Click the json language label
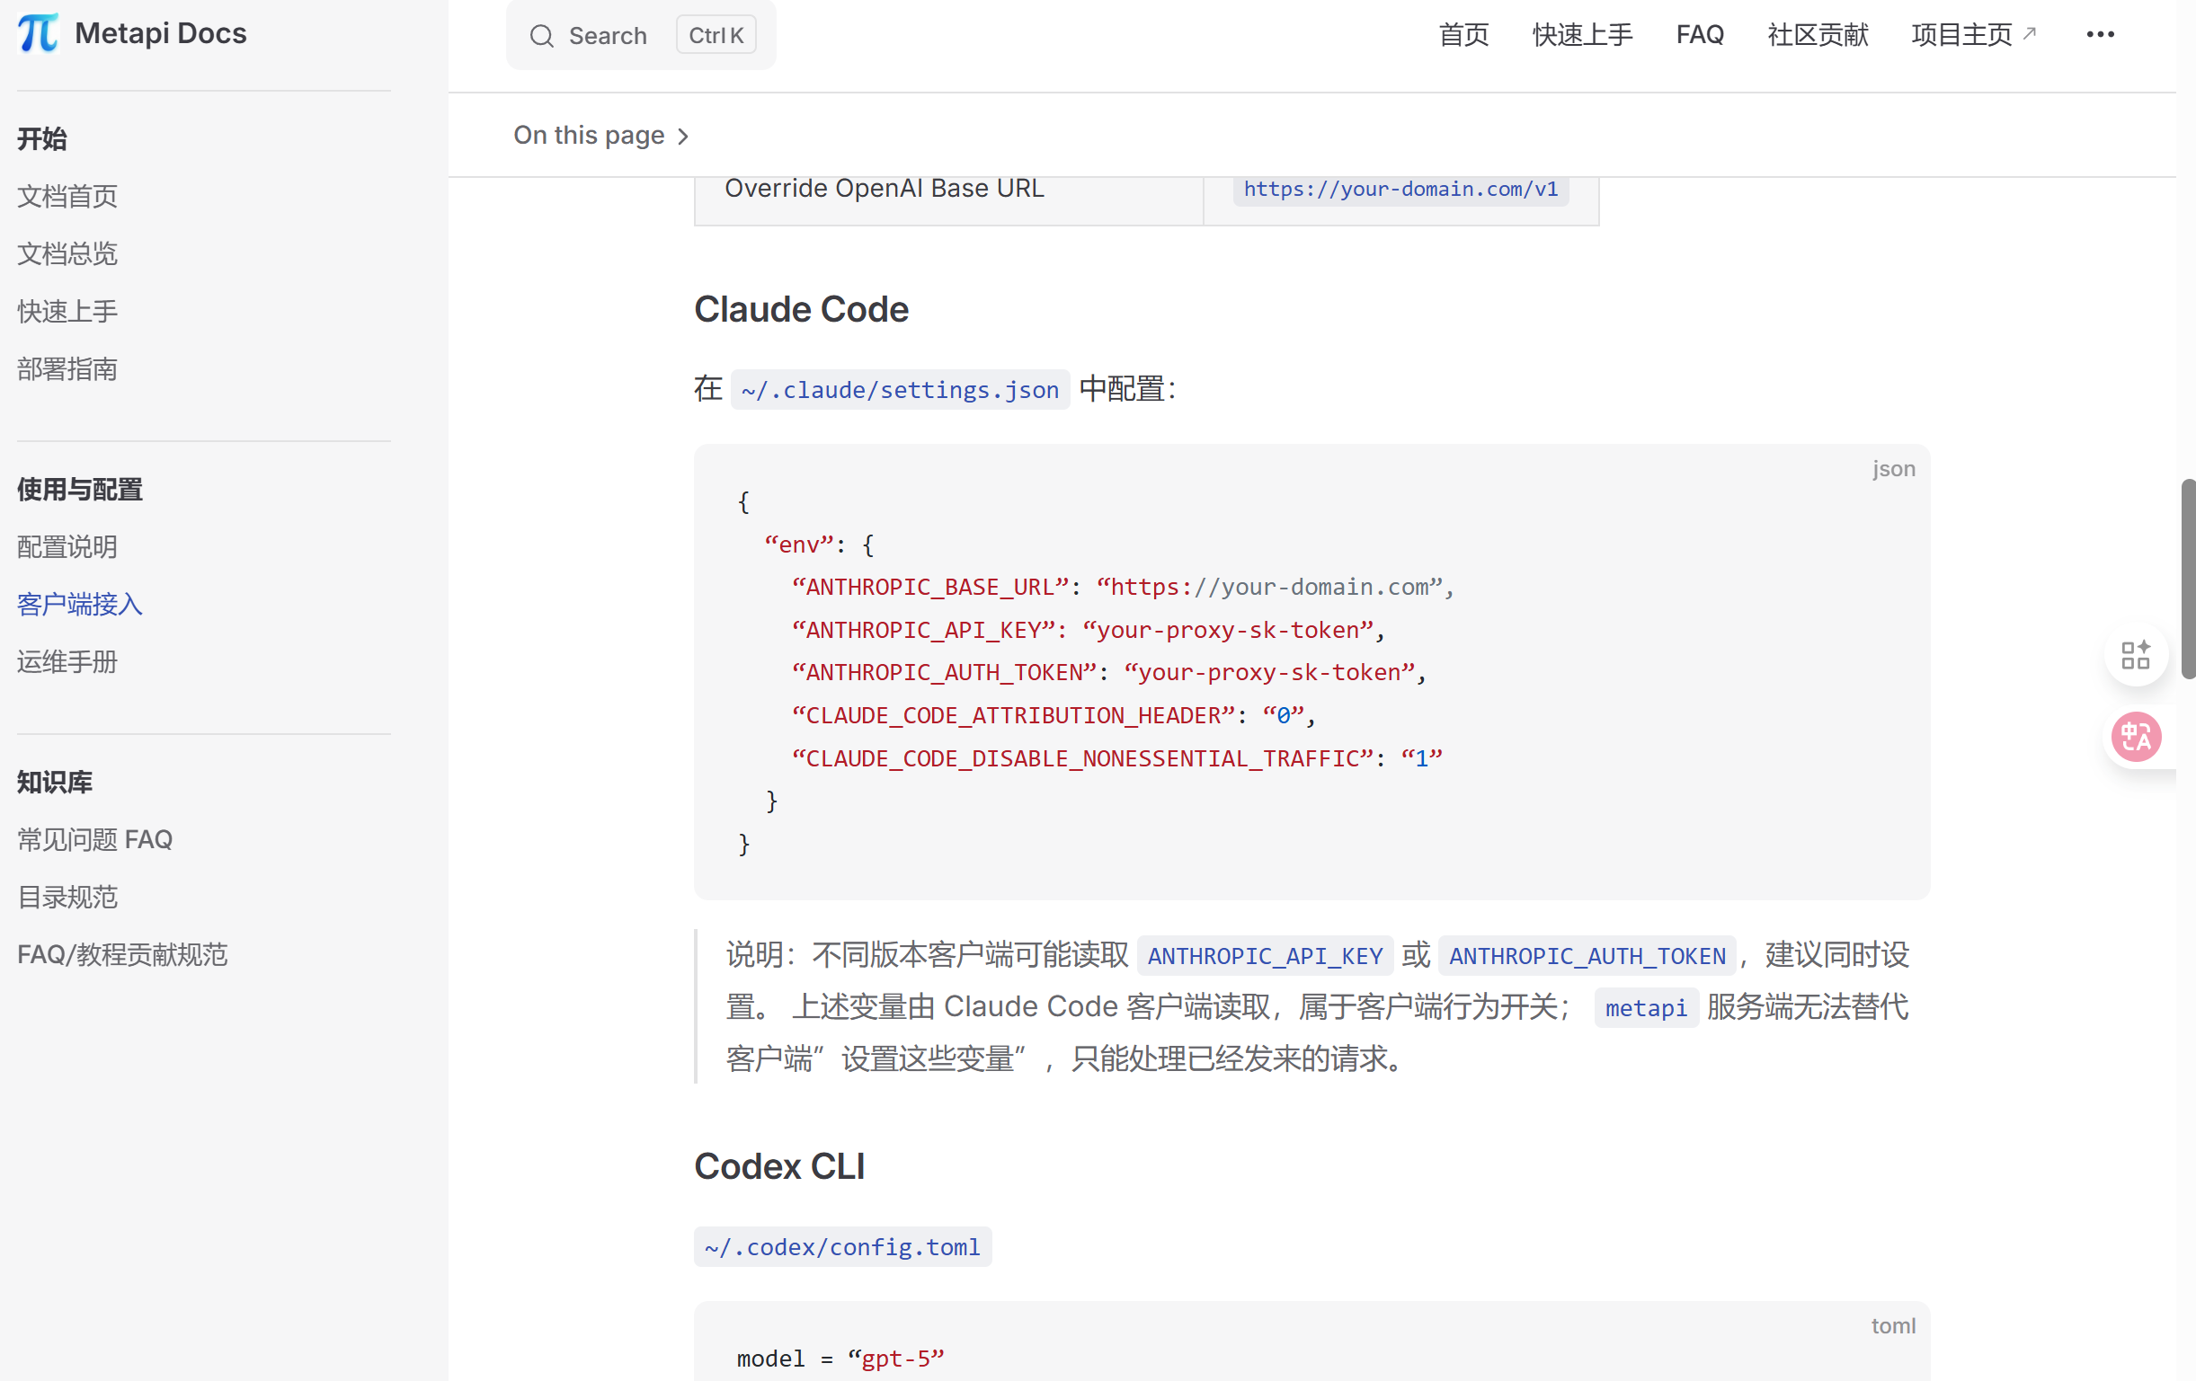 (1893, 468)
